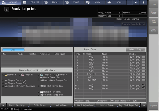Screen dimensions: 159x111
Task: Click the Toner M cartridge icon
Action: coord(22,75)
